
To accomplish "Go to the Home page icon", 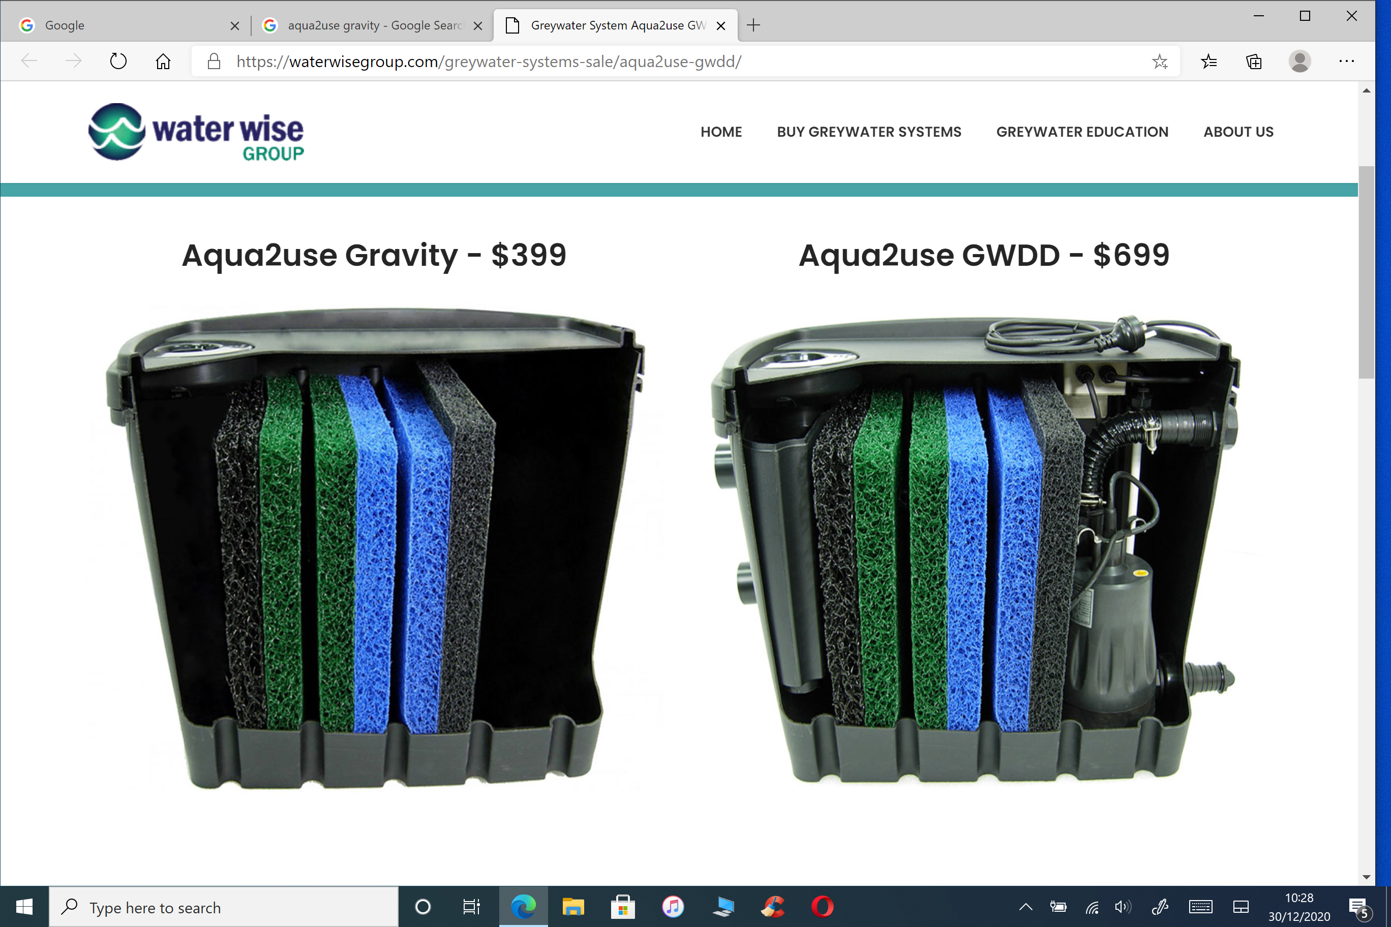I will (x=163, y=61).
